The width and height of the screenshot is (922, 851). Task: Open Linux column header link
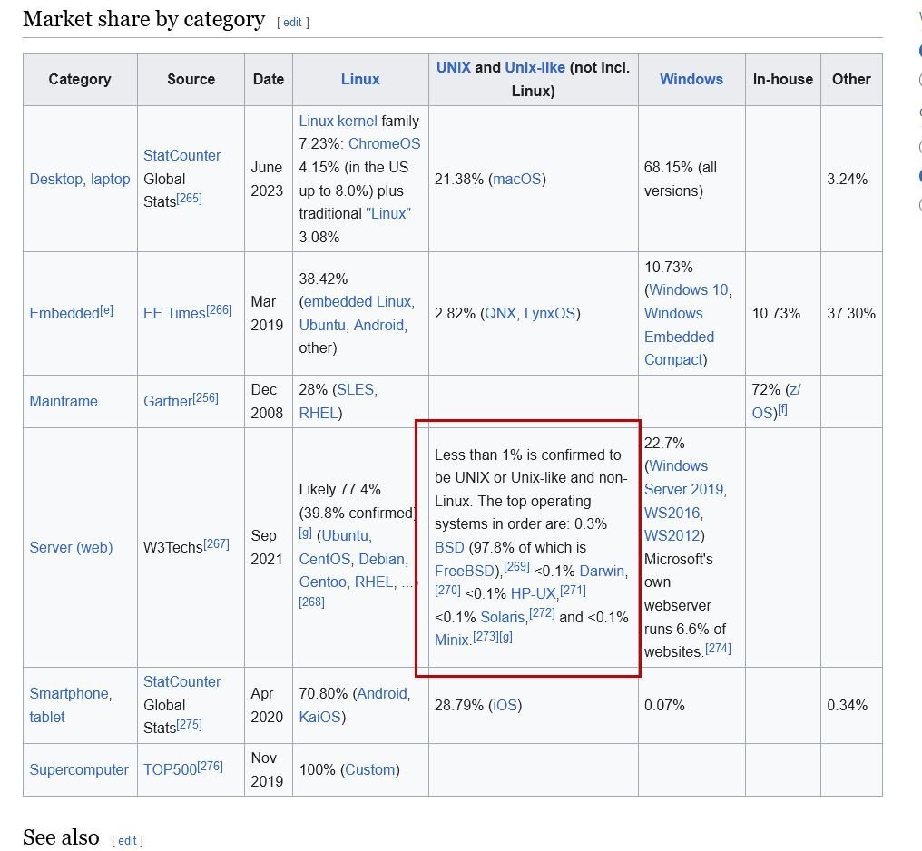[360, 79]
